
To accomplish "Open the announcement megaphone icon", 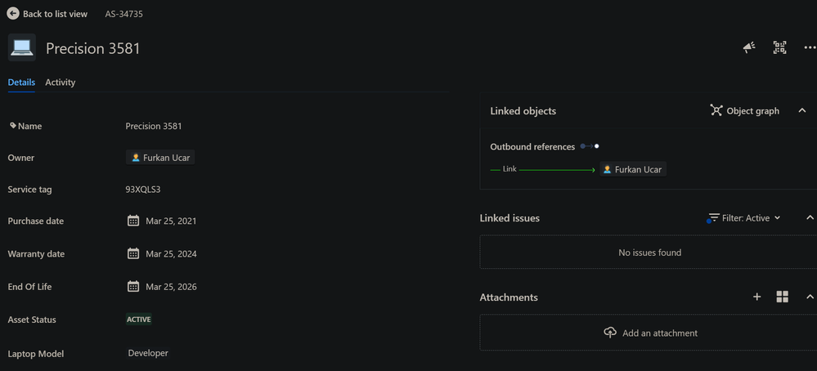I will click(749, 48).
